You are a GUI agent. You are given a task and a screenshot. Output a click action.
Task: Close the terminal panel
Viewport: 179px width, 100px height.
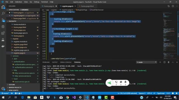177,62
